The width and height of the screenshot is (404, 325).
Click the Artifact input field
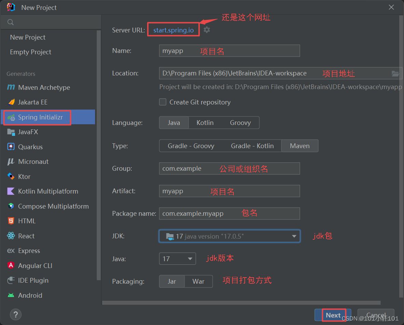230,191
